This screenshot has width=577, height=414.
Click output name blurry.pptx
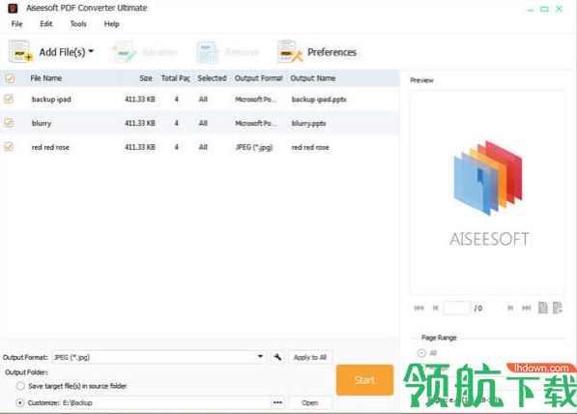coord(308,123)
